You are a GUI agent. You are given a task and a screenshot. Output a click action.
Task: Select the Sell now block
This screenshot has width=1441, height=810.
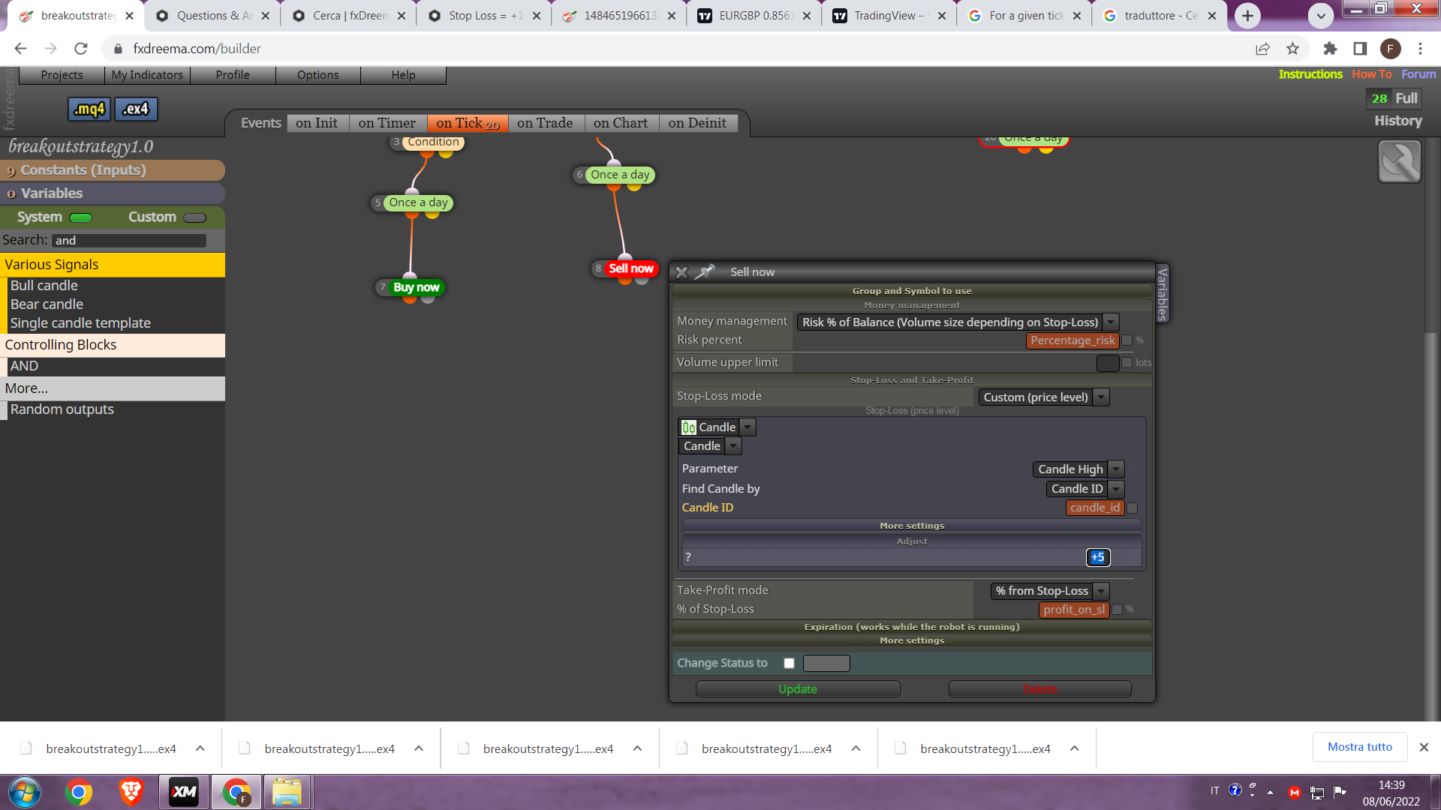tap(630, 268)
